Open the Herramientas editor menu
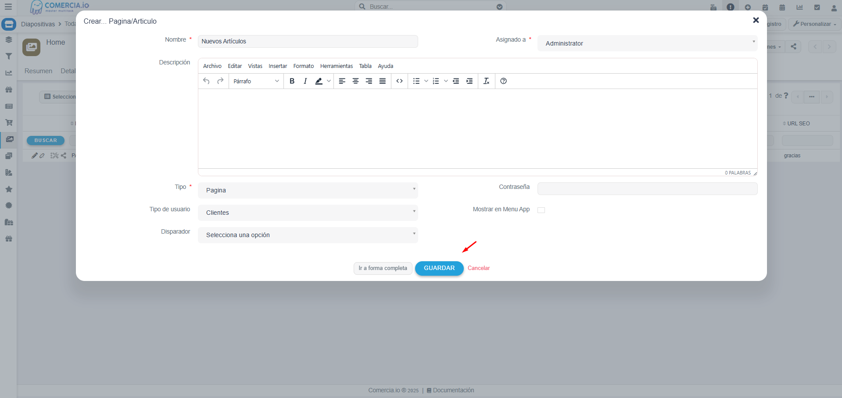 [337, 66]
